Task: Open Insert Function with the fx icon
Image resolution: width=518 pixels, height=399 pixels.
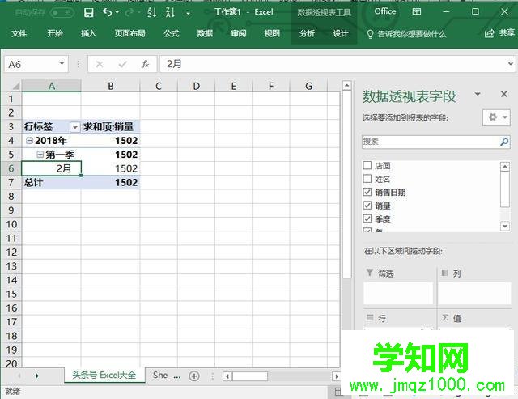Action: point(145,64)
